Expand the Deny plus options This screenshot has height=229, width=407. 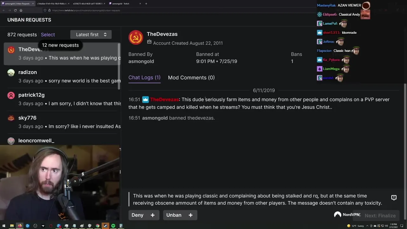pyautogui.click(x=153, y=215)
